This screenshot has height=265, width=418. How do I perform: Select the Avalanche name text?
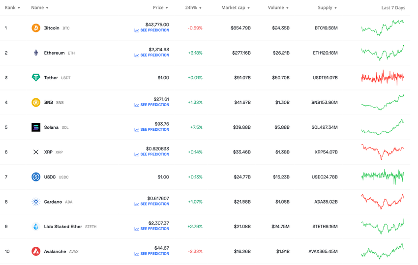coord(55,251)
